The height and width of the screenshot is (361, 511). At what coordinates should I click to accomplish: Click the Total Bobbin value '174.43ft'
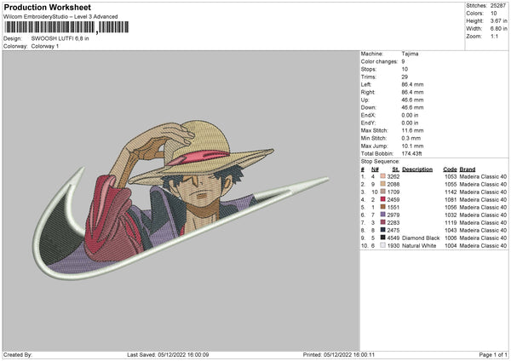click(412, 153)
